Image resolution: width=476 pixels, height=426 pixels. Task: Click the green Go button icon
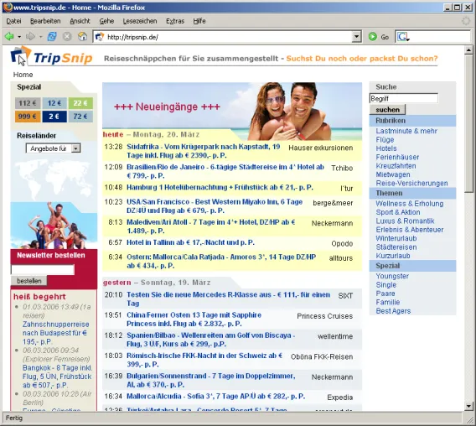tap(372, 37)
